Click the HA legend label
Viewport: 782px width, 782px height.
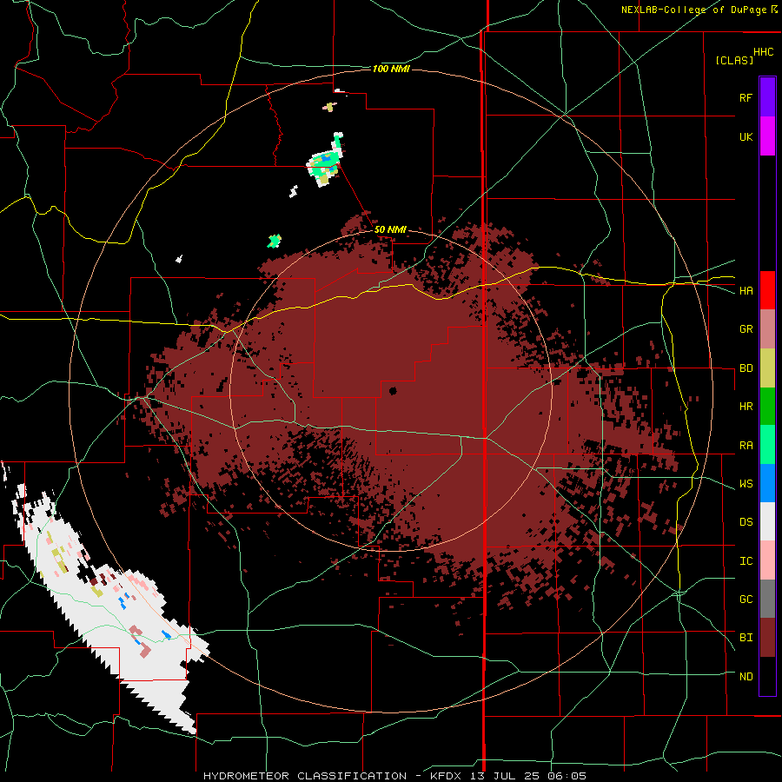point(746,291)
